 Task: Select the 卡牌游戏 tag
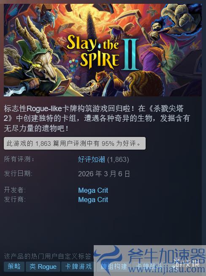click(79, 267)
